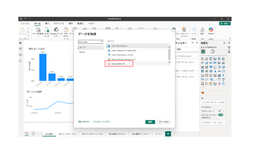
Task: Click the Copilot icon in the ribbon
Action: tap(211, 30)
